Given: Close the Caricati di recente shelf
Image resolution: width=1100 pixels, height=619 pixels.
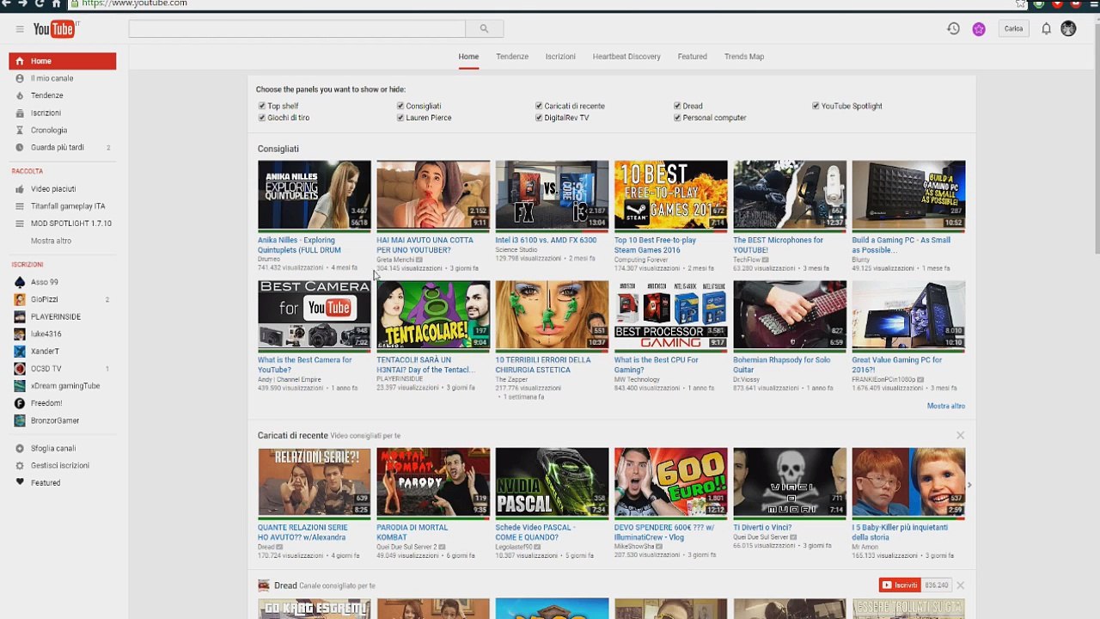Looking at the screenshot, I should point(960,436).
